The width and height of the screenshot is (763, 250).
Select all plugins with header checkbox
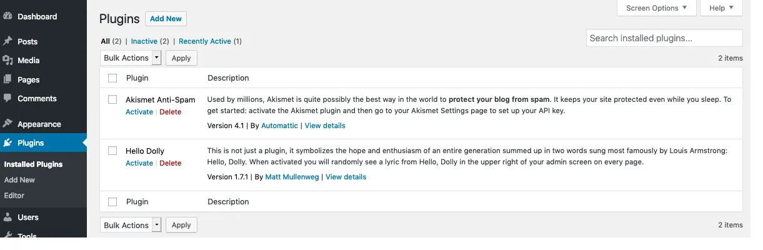(x=112, y=78)
